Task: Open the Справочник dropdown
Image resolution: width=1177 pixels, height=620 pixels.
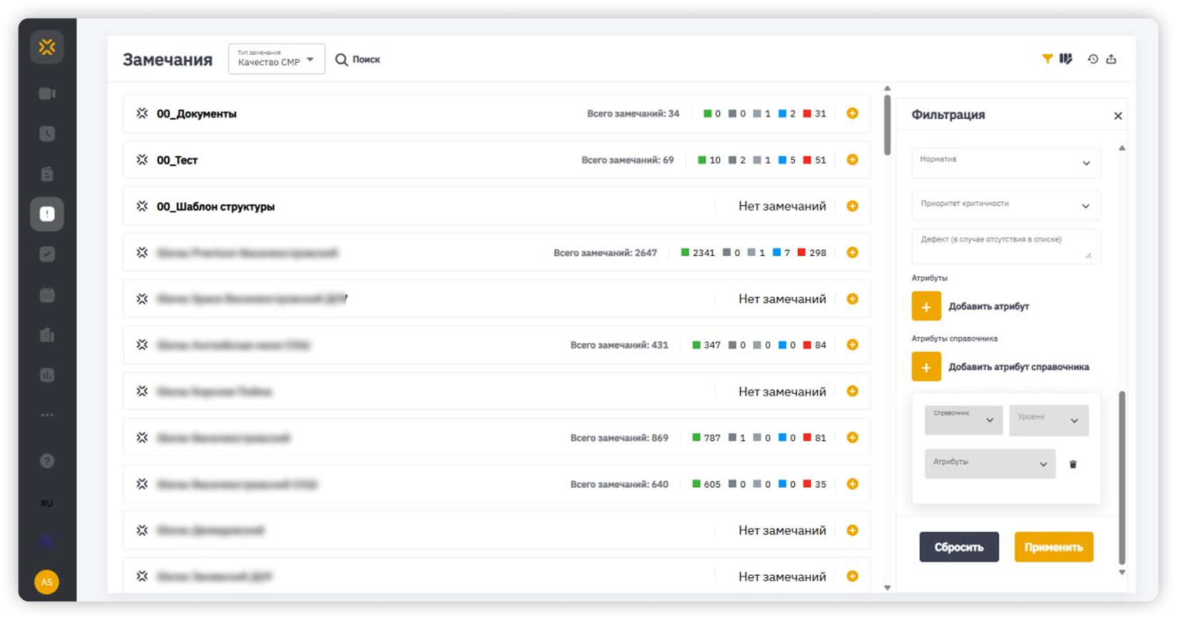Action: (x=964, y=420)
